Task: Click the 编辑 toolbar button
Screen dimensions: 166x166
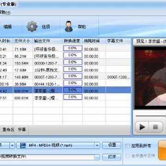Action: point(7,27)
